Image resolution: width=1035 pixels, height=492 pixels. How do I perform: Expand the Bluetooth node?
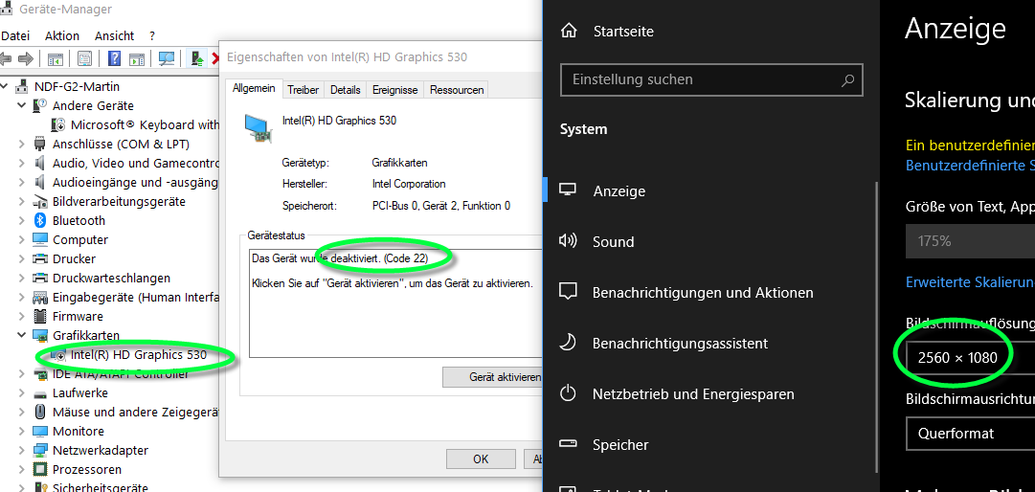point(21,220)
